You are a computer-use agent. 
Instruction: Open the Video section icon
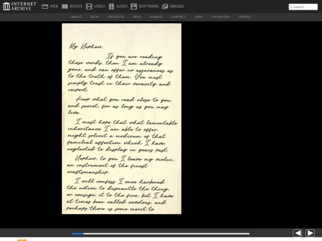tap(89, 7)
